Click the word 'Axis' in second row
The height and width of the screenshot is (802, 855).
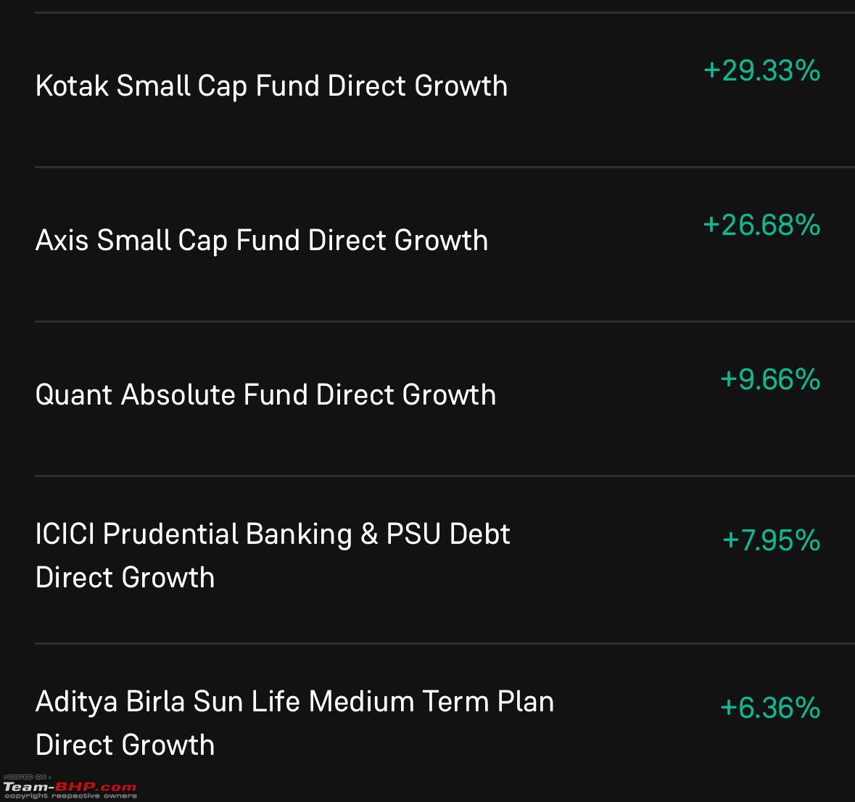click(x=62, y=241)
